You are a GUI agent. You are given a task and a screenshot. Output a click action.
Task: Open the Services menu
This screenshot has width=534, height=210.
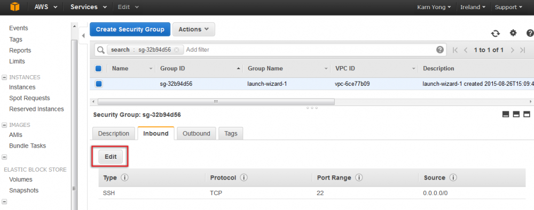[89, 7]
